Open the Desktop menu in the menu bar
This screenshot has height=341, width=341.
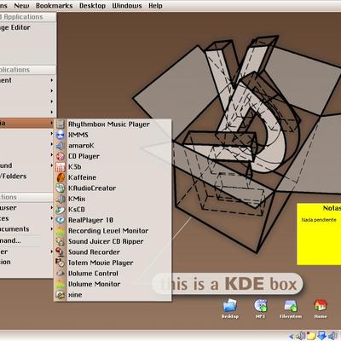pyautogui.click(x=92, y=6)
